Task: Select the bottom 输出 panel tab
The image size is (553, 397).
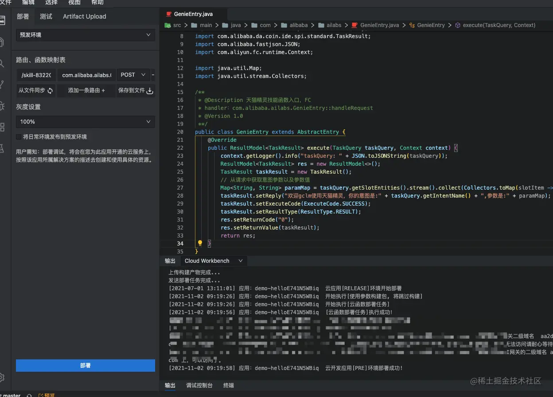Action: [x=170, y=385]
